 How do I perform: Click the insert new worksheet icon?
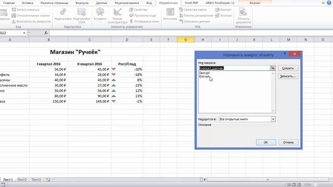pos(48,180)
